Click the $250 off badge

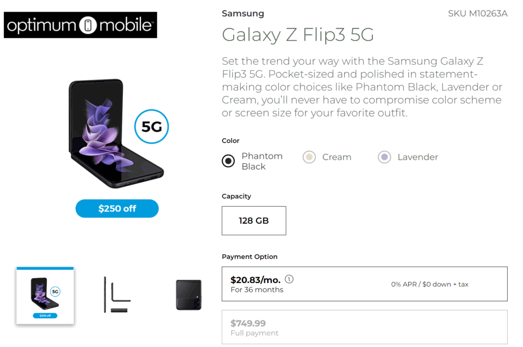pos(117,208)
